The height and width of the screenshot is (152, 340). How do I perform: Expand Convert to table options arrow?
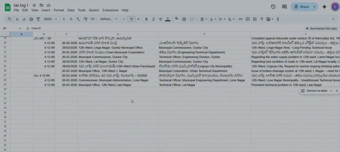[331, 91]
